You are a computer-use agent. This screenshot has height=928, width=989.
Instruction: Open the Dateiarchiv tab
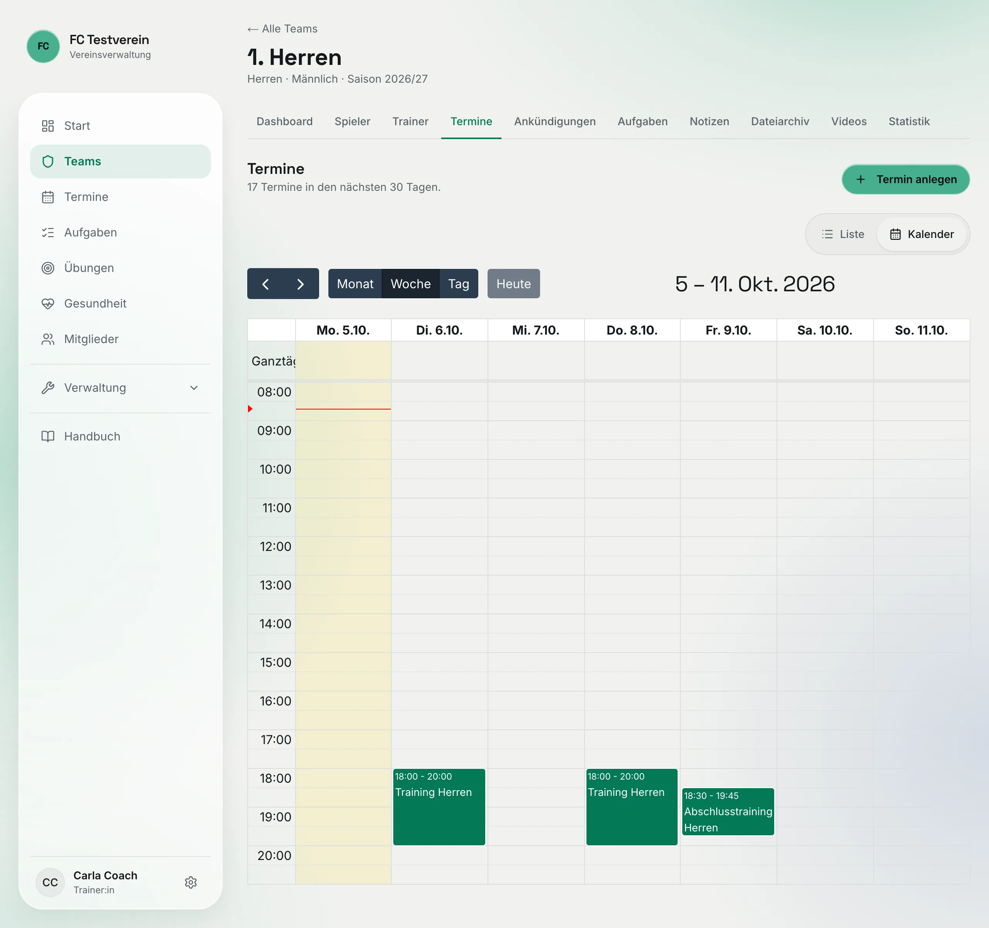point(780,121)
